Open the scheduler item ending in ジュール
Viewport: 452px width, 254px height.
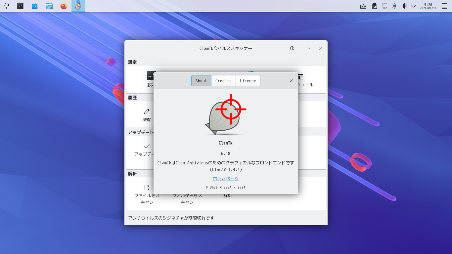point(305,80)
